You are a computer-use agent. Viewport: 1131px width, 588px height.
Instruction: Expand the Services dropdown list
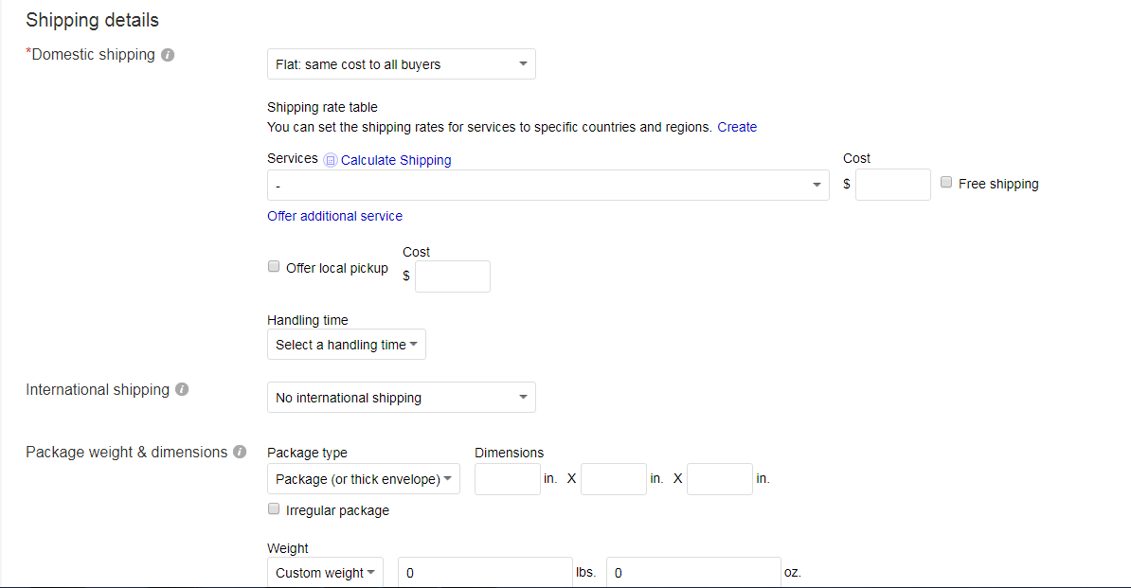coord(548,186)
